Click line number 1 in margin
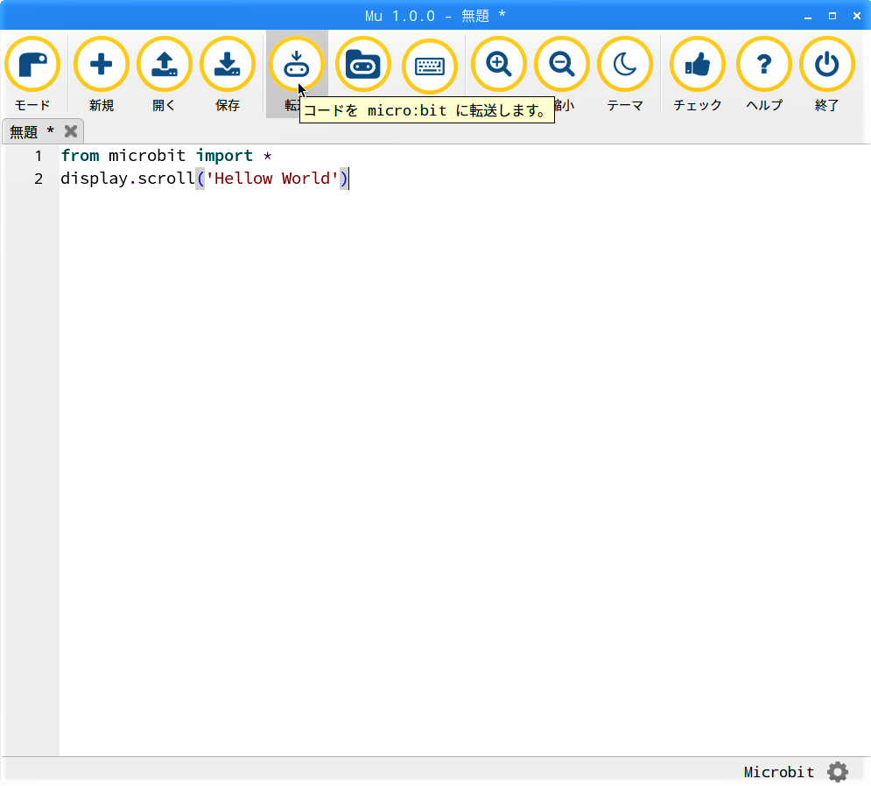 [x=39, y=156]
